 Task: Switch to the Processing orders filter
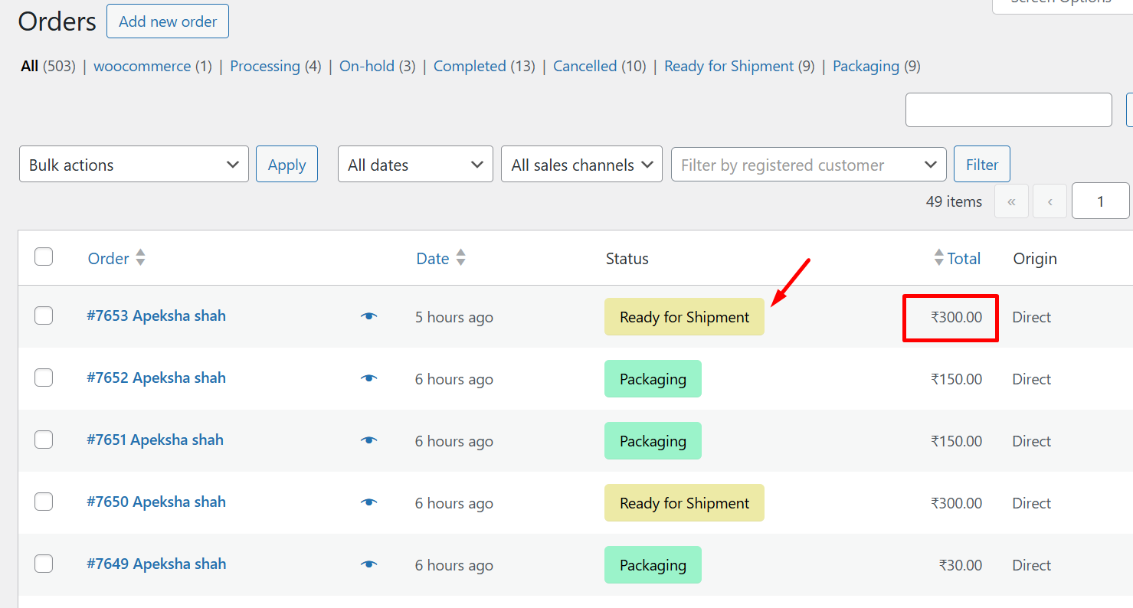coord(264,67)
